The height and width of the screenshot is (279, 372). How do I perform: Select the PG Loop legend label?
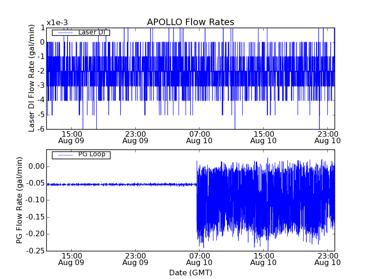pos(92,154)
